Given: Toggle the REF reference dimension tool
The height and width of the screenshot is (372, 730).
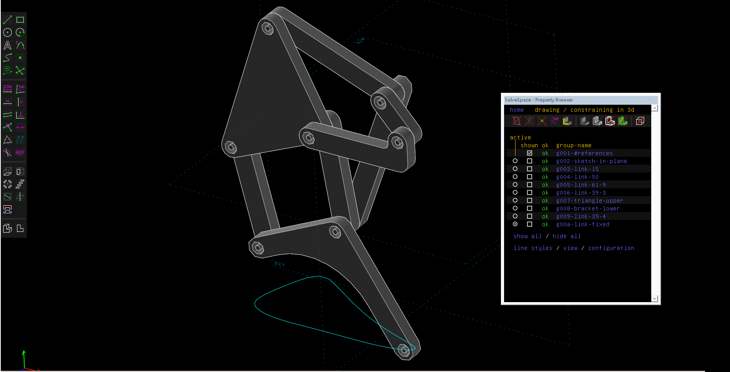Looking at the screenshot, I should [x=20, y=152].
